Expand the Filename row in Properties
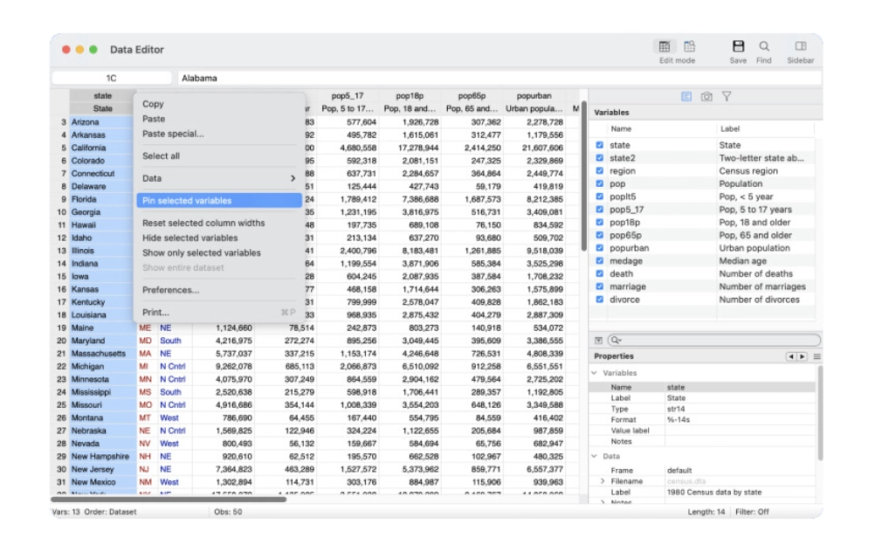This screenshot has width=875, height=552. click(x=602, y=481)
